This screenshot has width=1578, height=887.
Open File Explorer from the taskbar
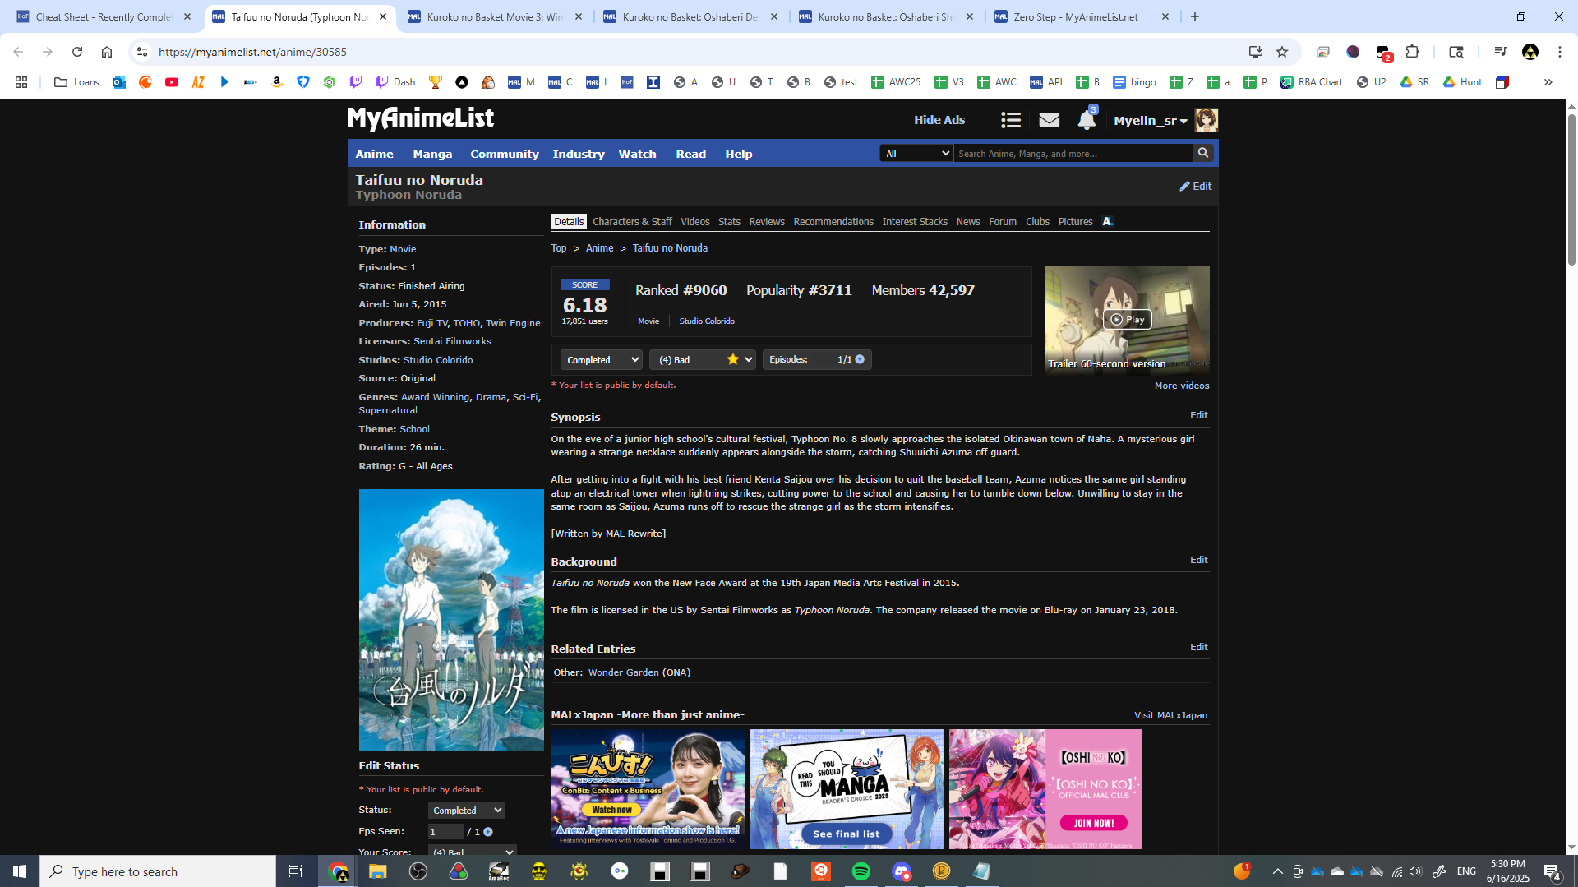(x=377, y=871)
